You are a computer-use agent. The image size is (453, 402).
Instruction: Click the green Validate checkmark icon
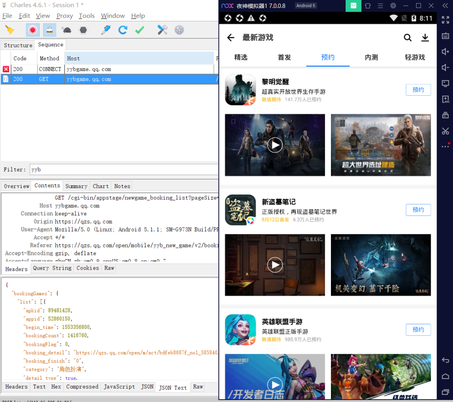pyautogui.click(x=140, y=30)
